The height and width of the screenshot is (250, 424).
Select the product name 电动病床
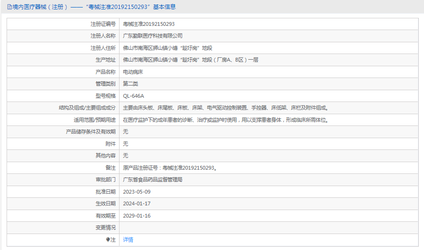[x=133, y=72]
